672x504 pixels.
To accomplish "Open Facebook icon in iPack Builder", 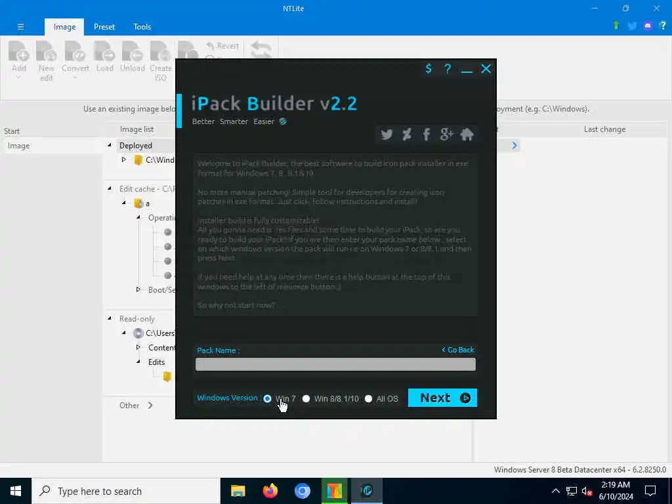I will (426, 135).
